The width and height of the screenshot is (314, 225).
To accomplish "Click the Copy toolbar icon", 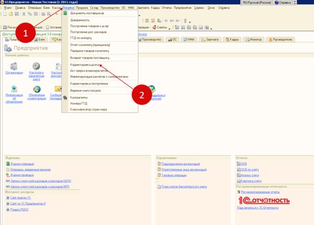I will [30, 14].
